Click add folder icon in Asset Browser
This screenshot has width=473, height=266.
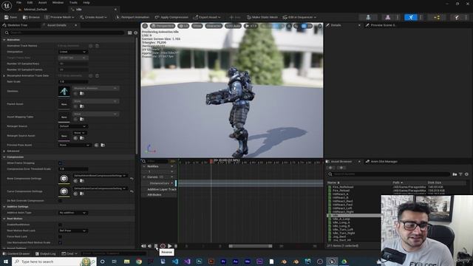click(455, 174)
